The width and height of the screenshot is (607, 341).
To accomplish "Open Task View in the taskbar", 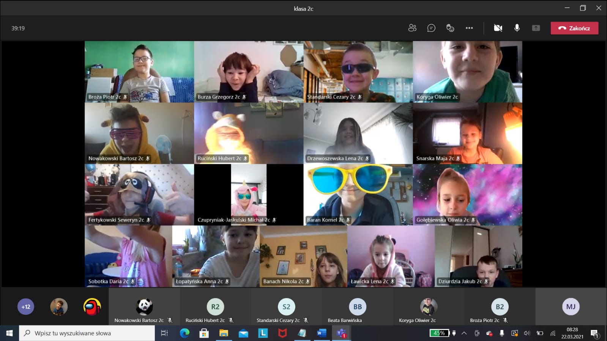I will point(164,333).
